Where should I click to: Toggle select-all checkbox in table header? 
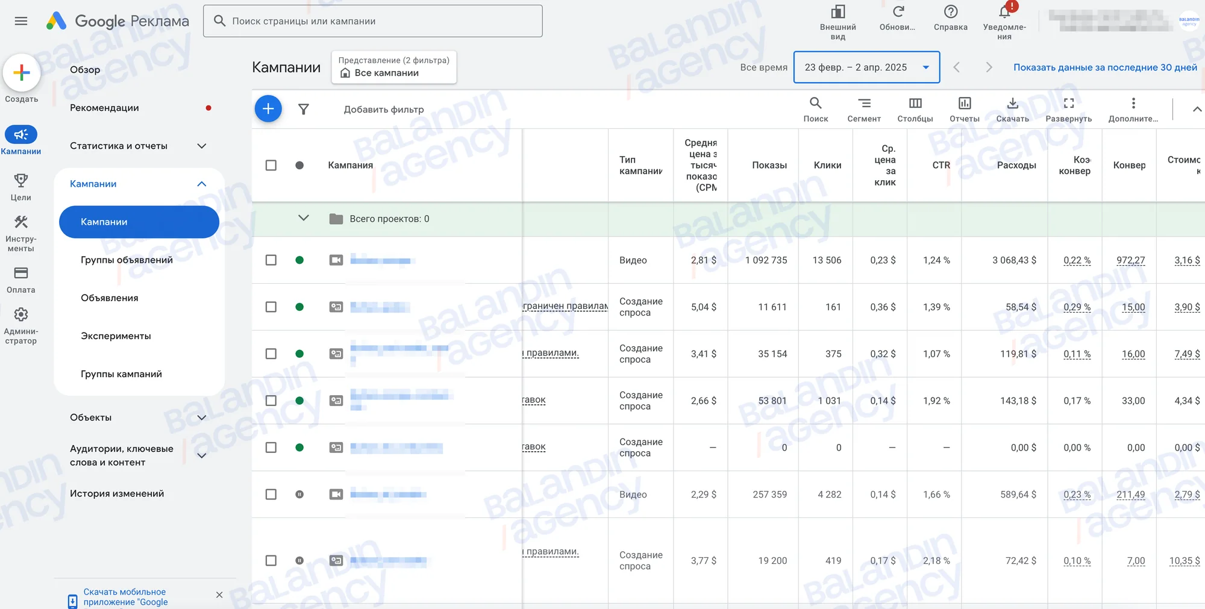[x=271, y=165]
